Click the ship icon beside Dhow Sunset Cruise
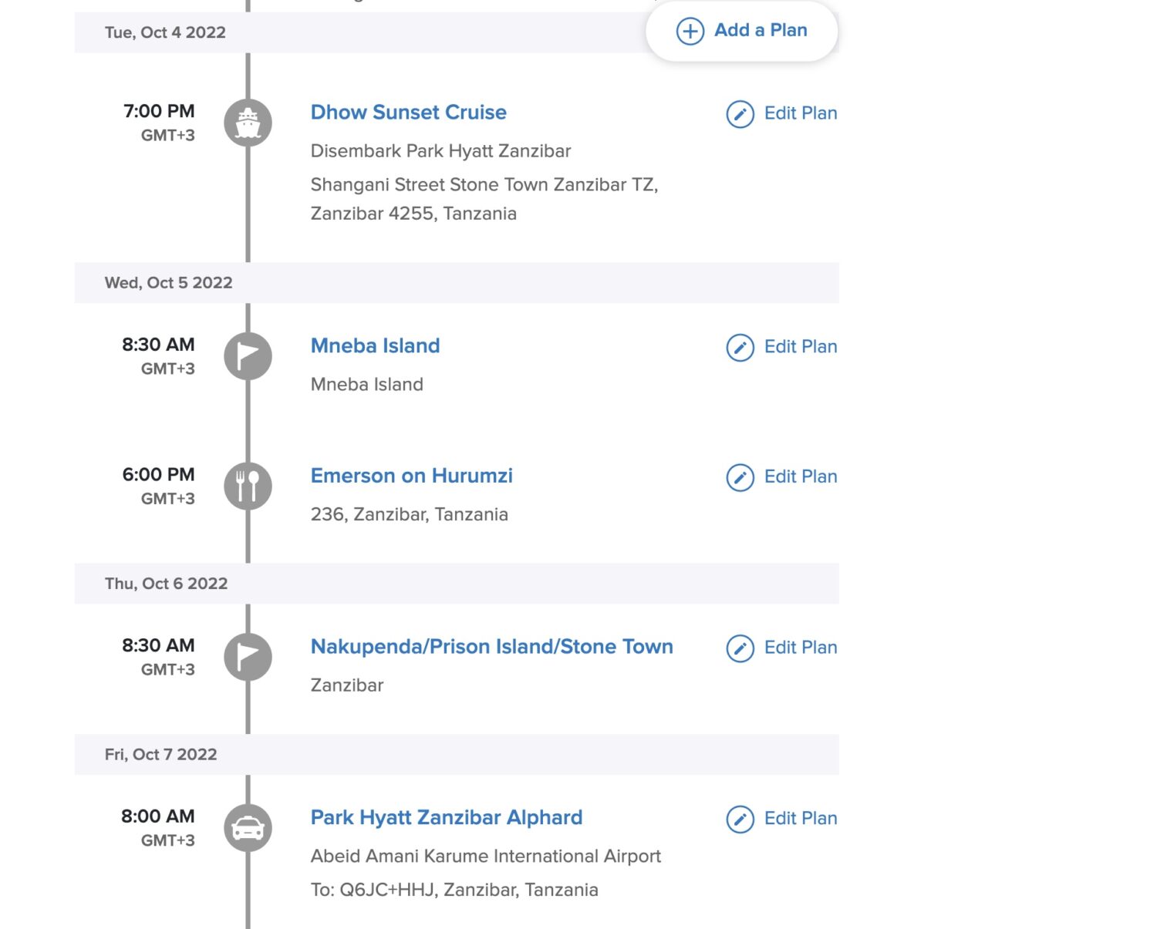The height and width of the screenshot is (929, 1157). [x=248, y=122]
